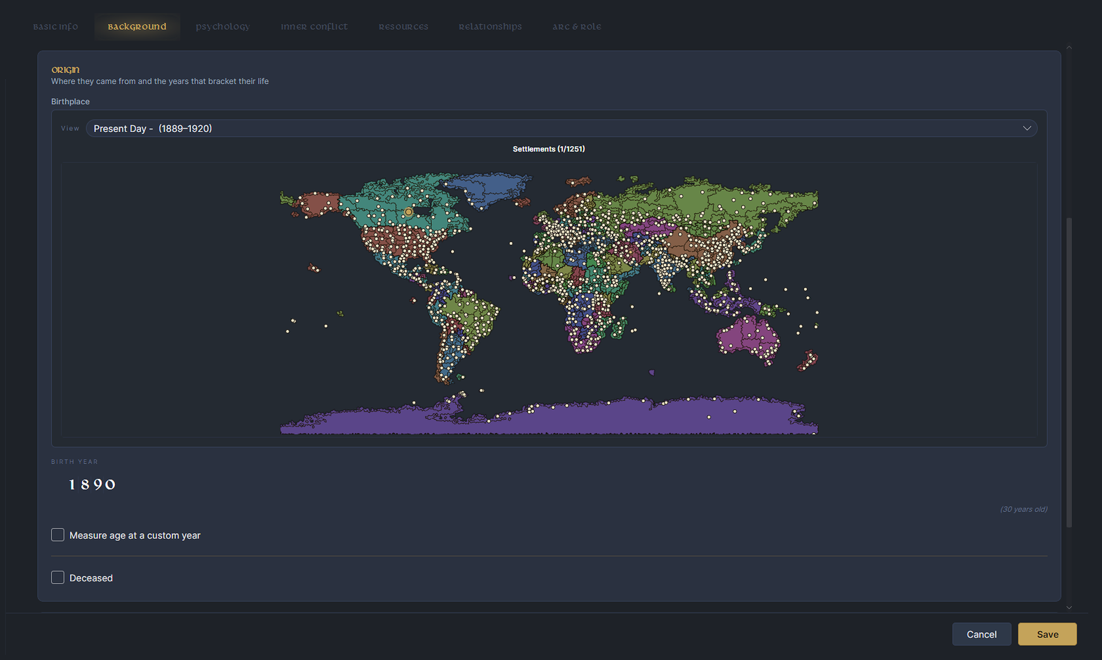This screenshot has width=1102, height=660.
Task: Click the Settlements (1/1251) label
Action: tap(549, 149)
